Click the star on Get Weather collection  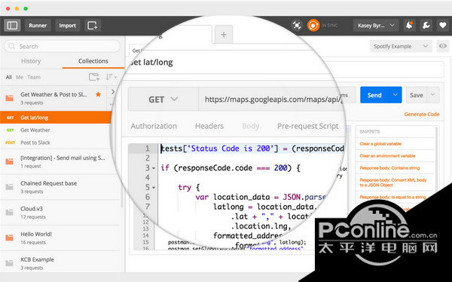98,94
